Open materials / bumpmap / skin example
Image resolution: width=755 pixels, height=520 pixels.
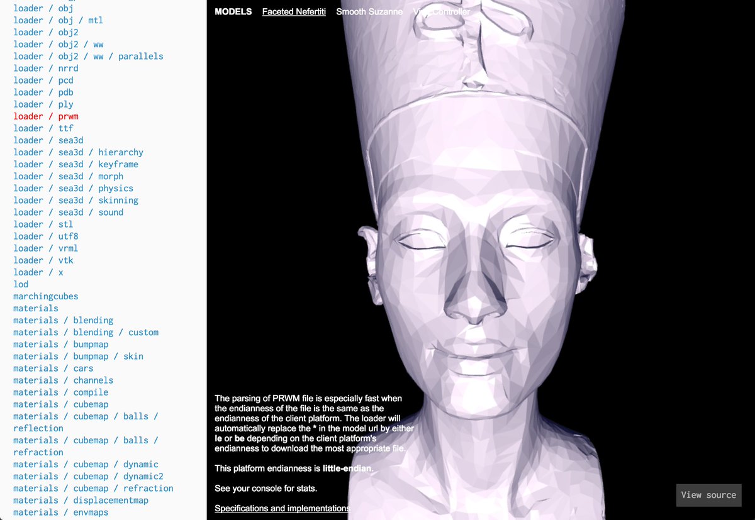click(x=79, y=356)
